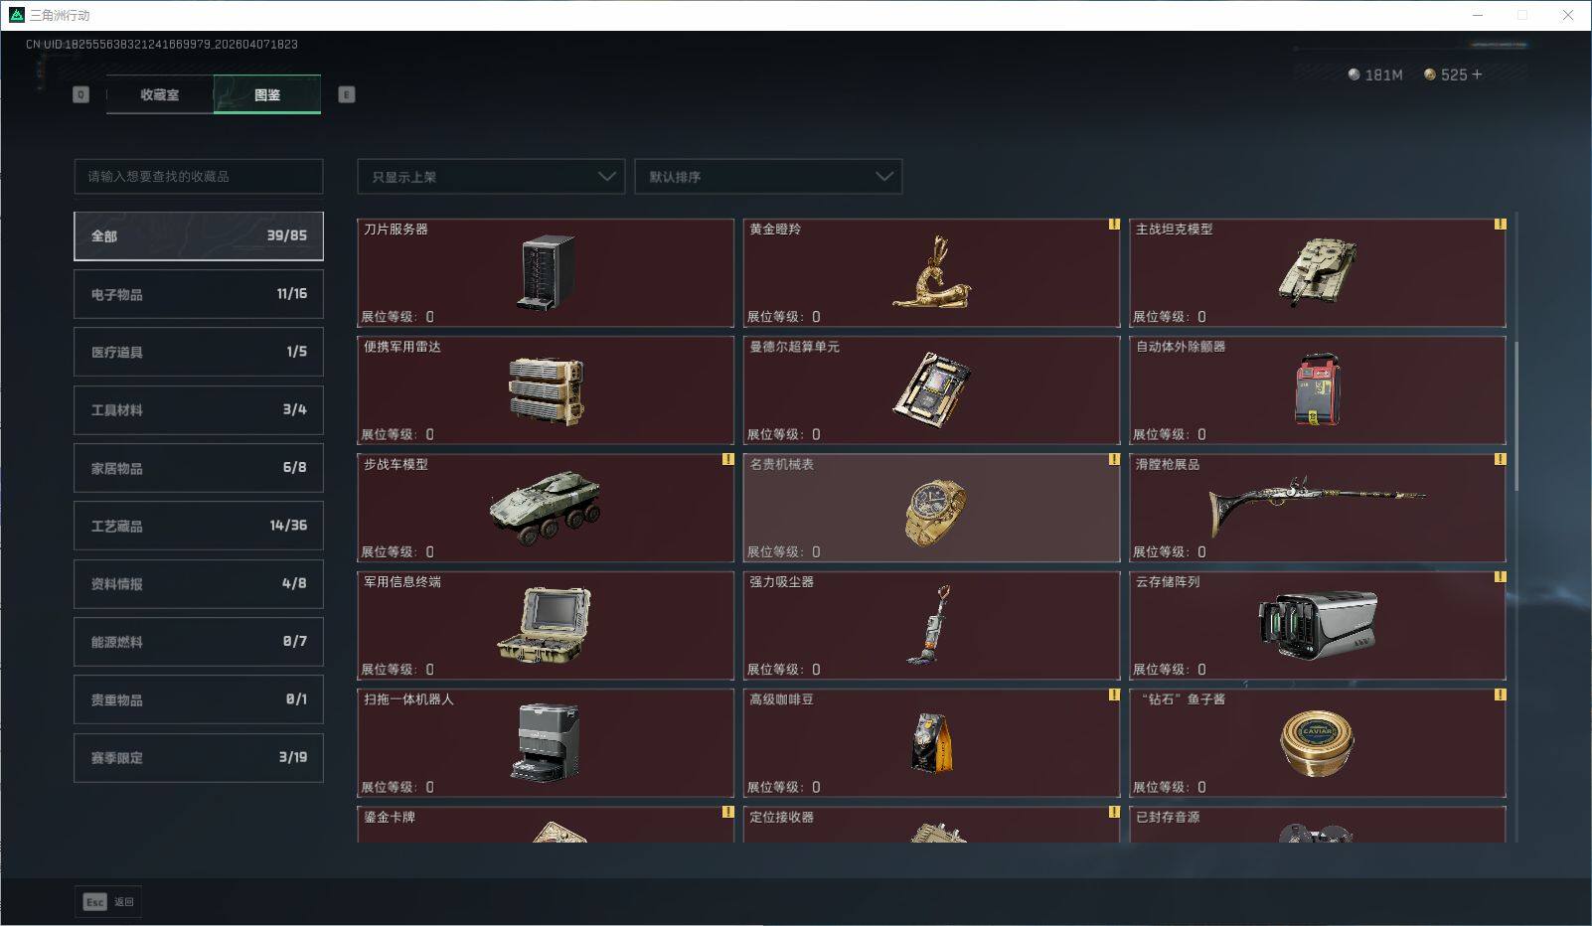Screen dimensions: 1592x926
Task: Switch to the 收藏室 tab
Action: coord(159,94)
